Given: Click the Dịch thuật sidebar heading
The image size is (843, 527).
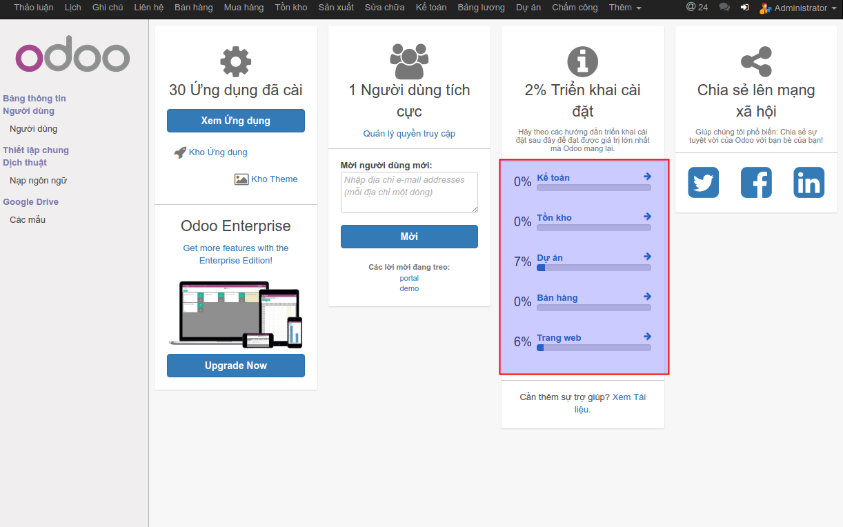Looking at the screenshot, I should tap(25, 163).
